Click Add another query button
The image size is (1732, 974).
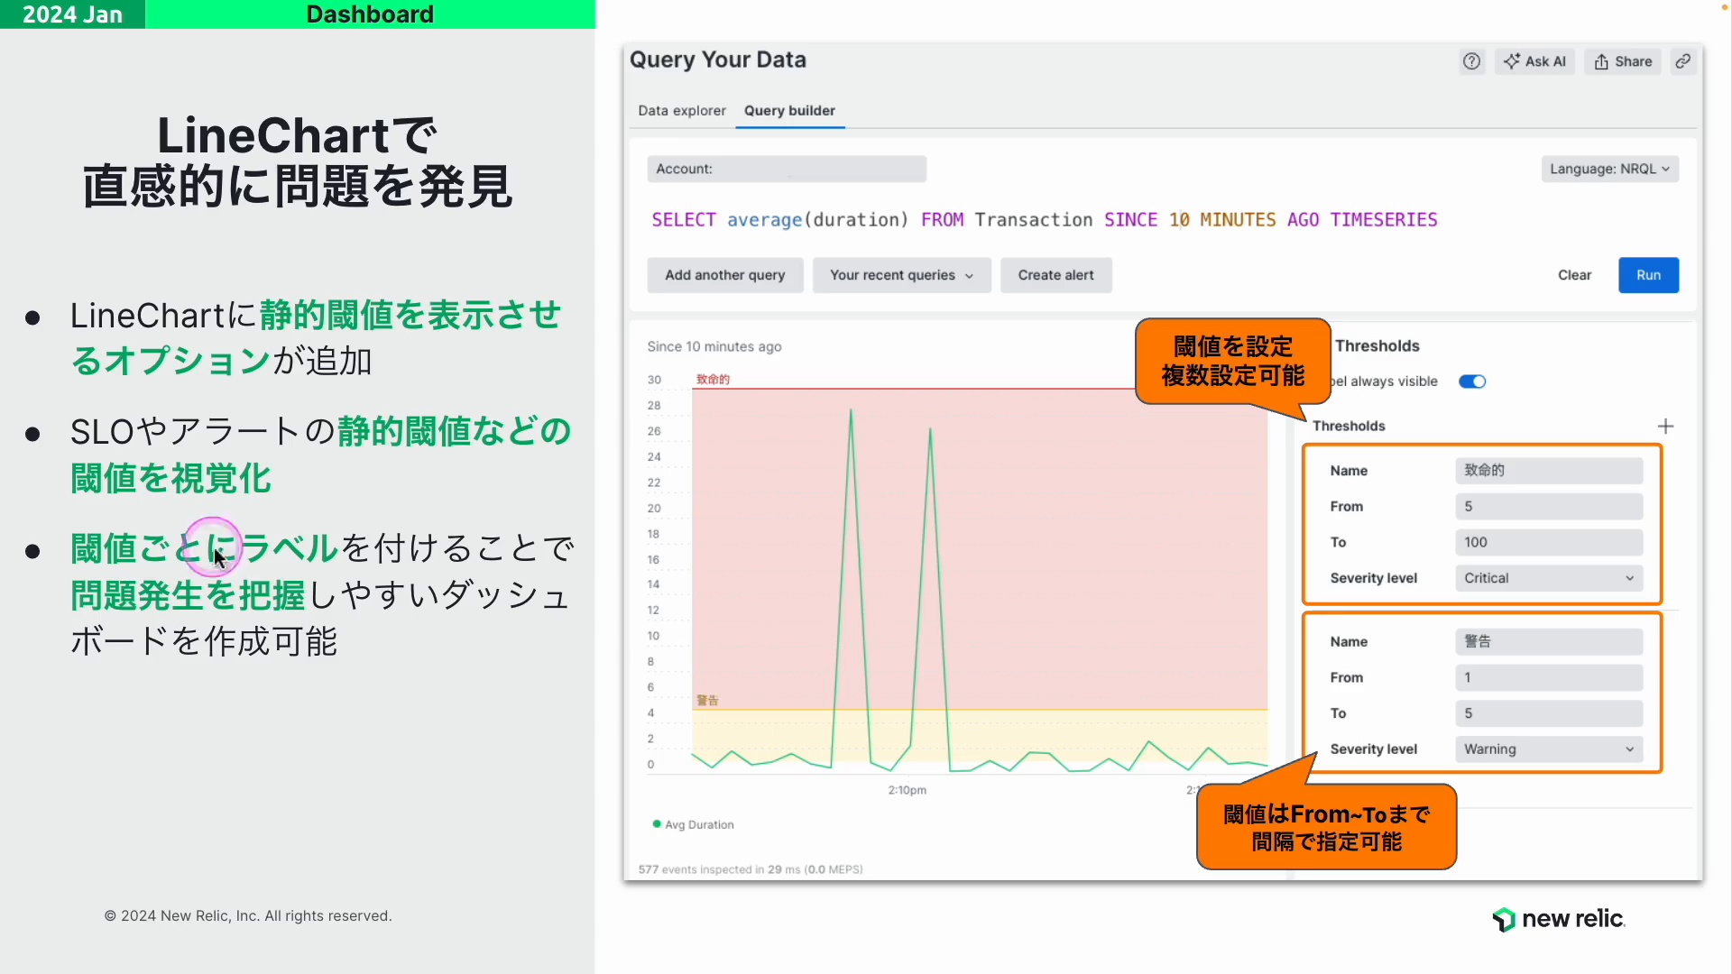click(x=725, y=275)
